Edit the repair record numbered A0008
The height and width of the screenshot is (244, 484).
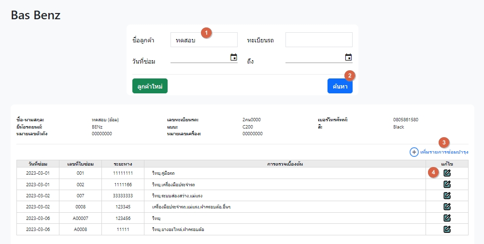click(x=447, y=229)
